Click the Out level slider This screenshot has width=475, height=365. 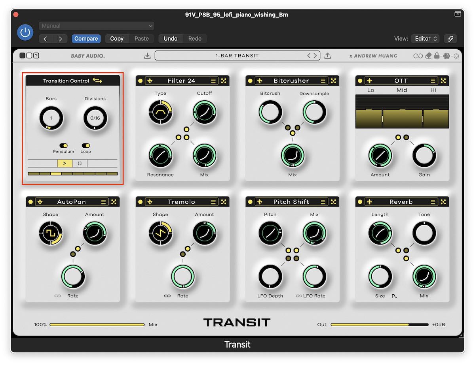380,325
